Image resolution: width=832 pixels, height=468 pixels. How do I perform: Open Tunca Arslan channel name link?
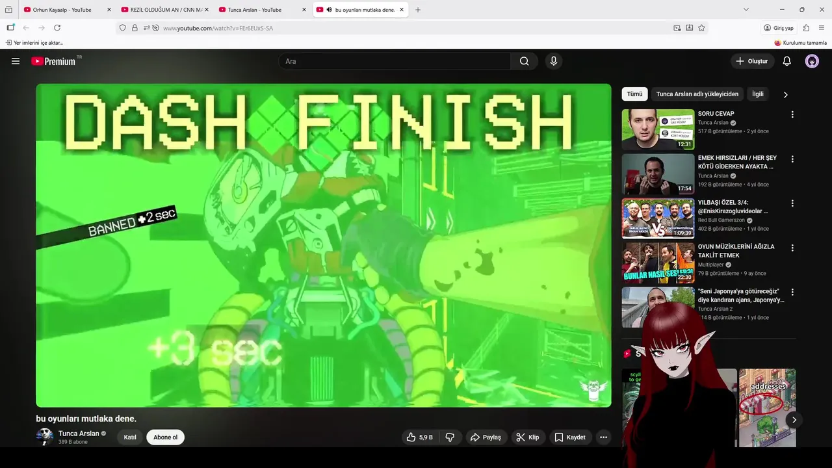pyautogui.click(x=79, y=434)
